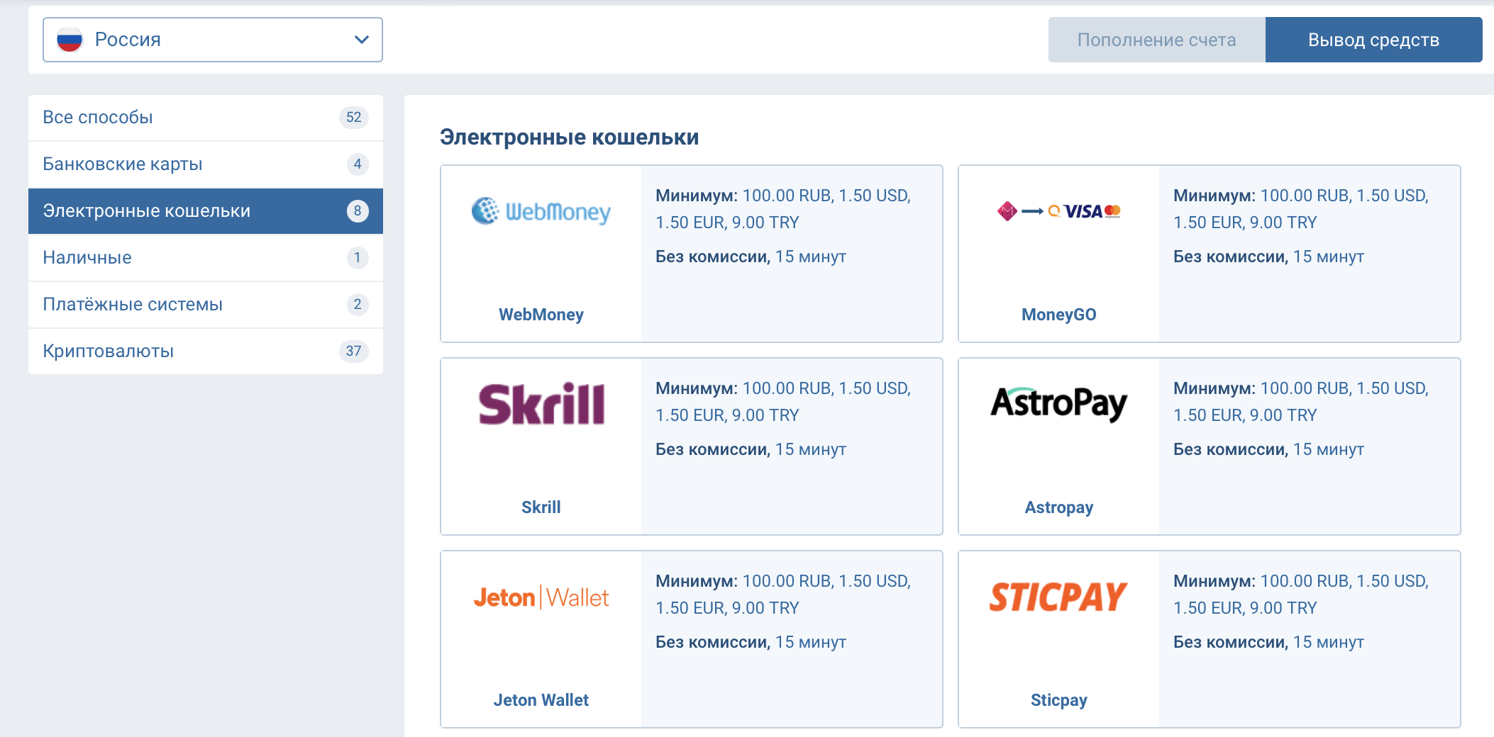Open Наличные payment category
The width and height of the screenshot is (1494, 737).
[87, 258]
